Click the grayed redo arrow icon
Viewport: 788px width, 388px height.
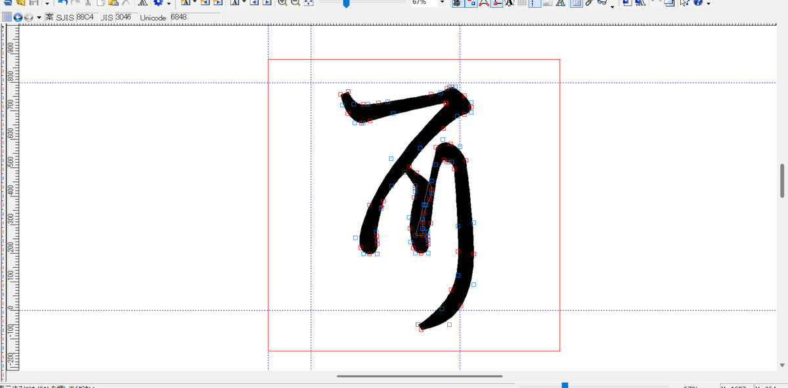(x=75, y=3)
